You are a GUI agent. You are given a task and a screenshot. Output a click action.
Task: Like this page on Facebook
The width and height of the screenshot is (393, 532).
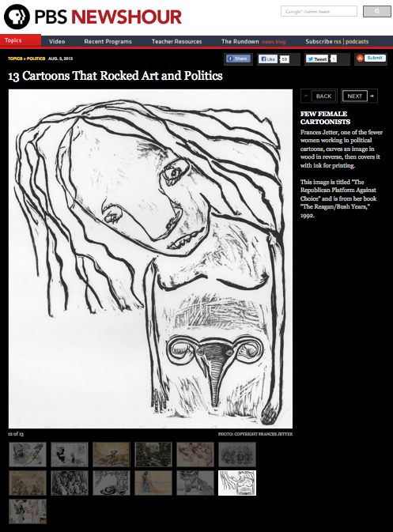coord(268,59)
